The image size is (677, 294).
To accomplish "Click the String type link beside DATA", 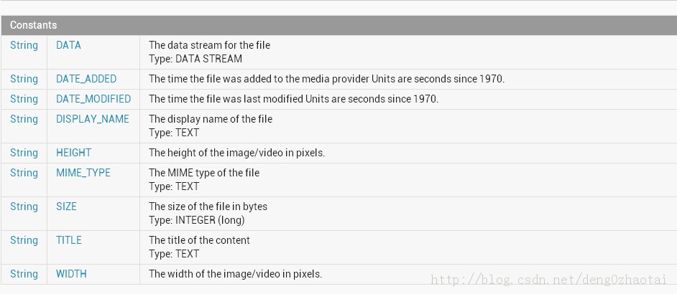I will [24, 45].
